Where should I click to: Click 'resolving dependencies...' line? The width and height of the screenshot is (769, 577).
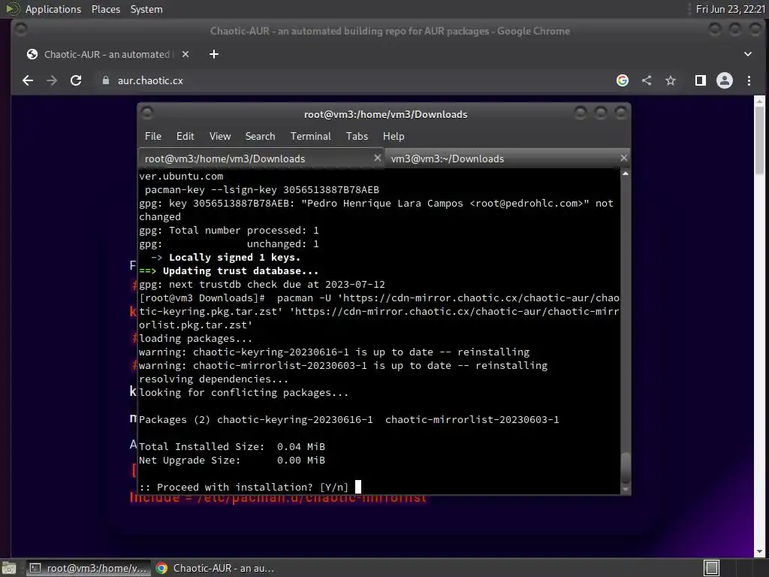(x=213, y=379)
